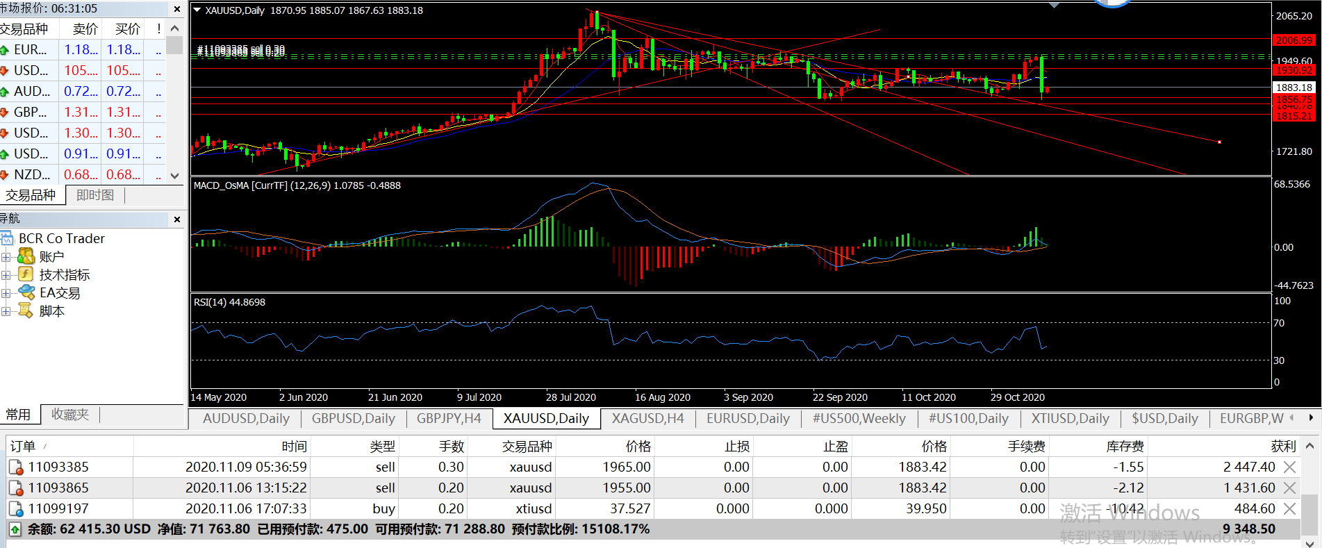Click the GBP row red arrow icon

(x=4, y=113)
